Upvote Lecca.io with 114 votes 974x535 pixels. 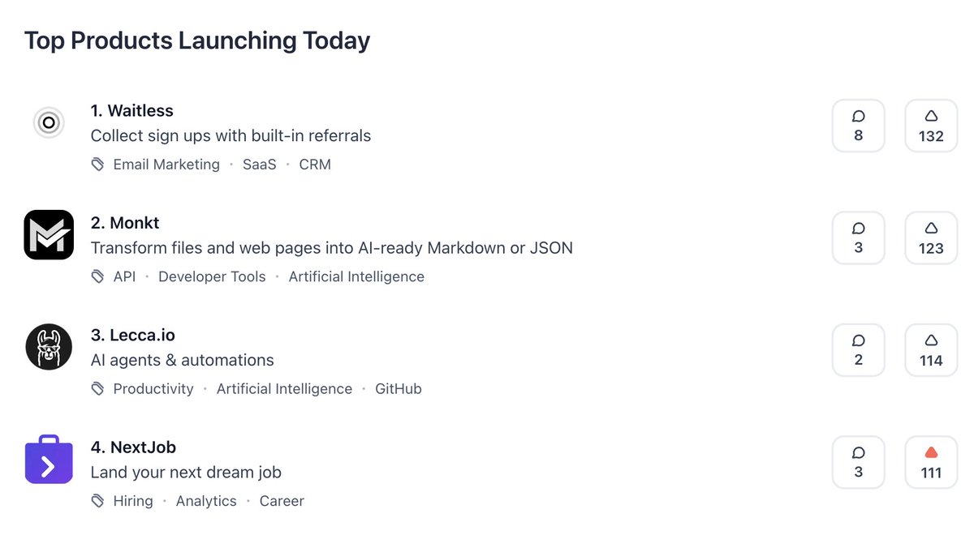pyautogui.click(x=931, y=350)
